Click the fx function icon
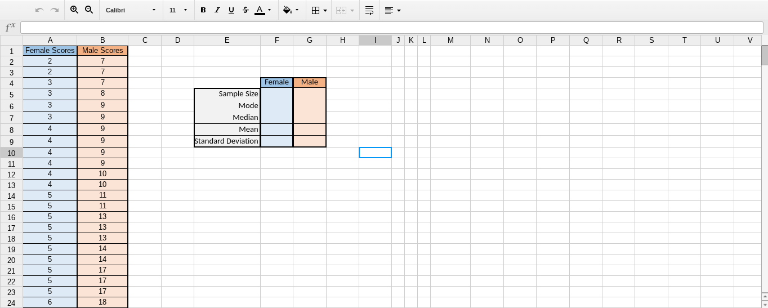Image resolution: width=768 pixels, height=308 pixels. coord(10,28)
